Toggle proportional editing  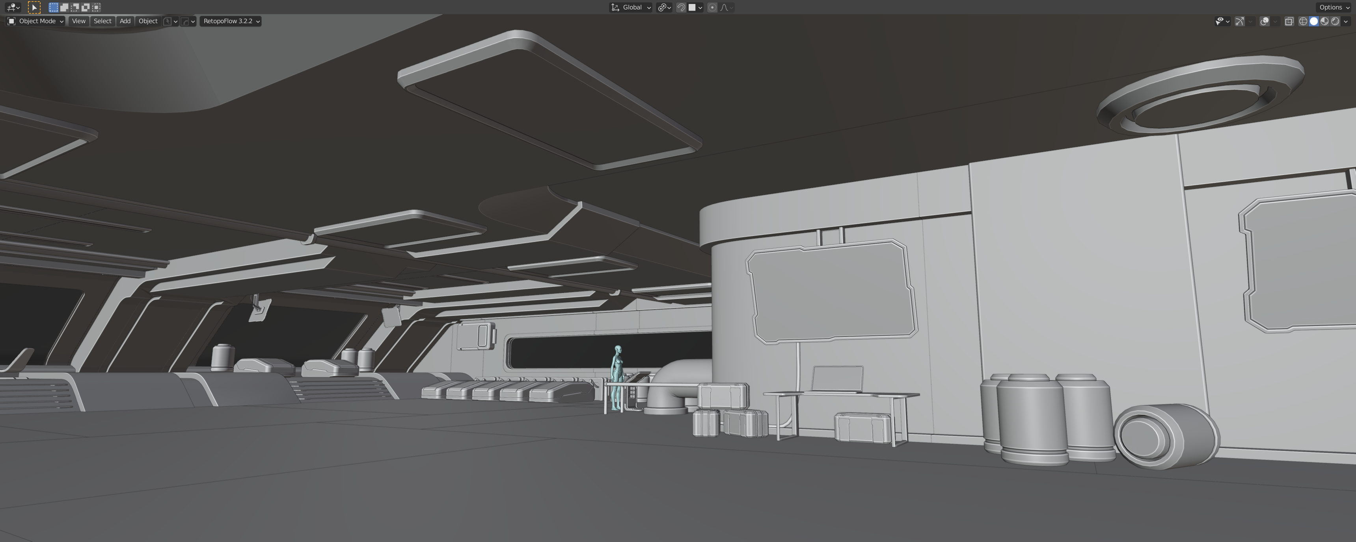coord(712,7)
